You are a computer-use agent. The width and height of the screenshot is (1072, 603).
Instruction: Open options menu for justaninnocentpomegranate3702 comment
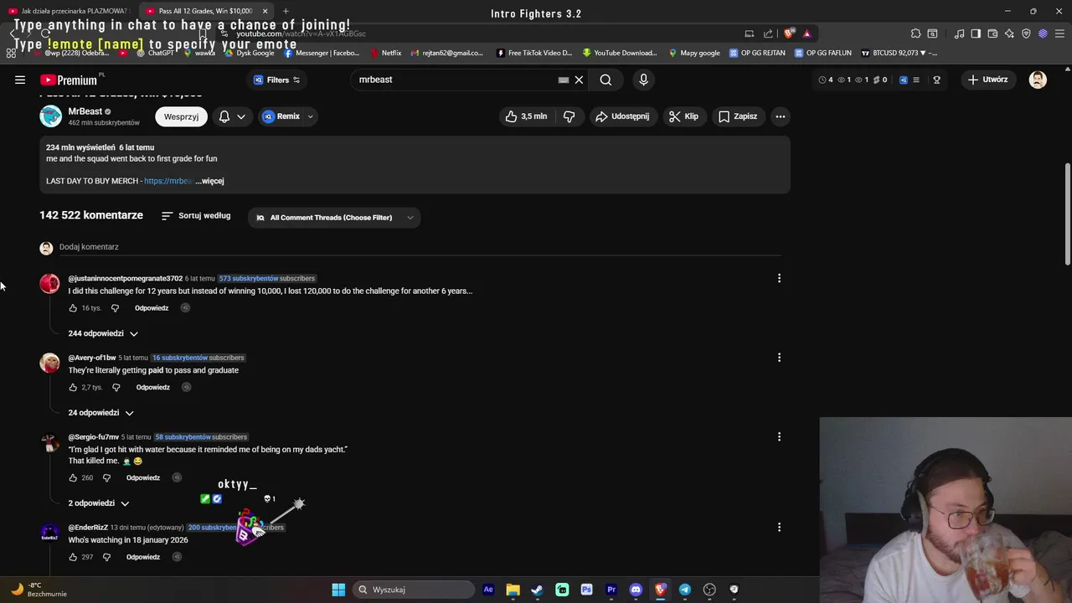(x=779, y=278)
